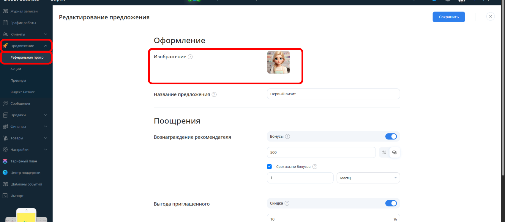Select the coins bonus type icon
Screen dimensions: 505x222
pyautogui.click(x=394, y=152)
